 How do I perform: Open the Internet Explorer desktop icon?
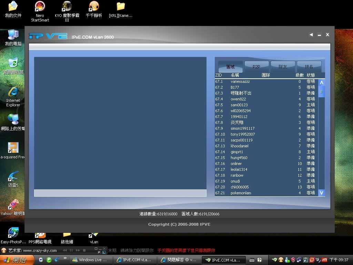point(13,92)
